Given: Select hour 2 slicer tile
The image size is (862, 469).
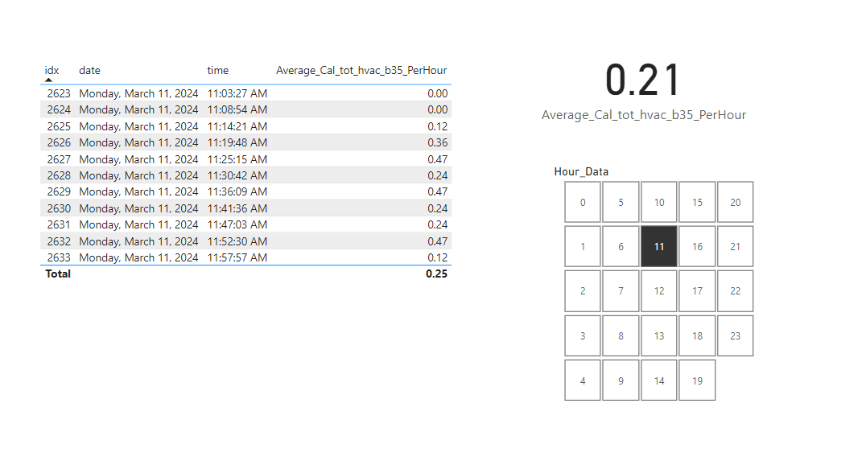Looking at the screenshot, I should click(583, 291).
